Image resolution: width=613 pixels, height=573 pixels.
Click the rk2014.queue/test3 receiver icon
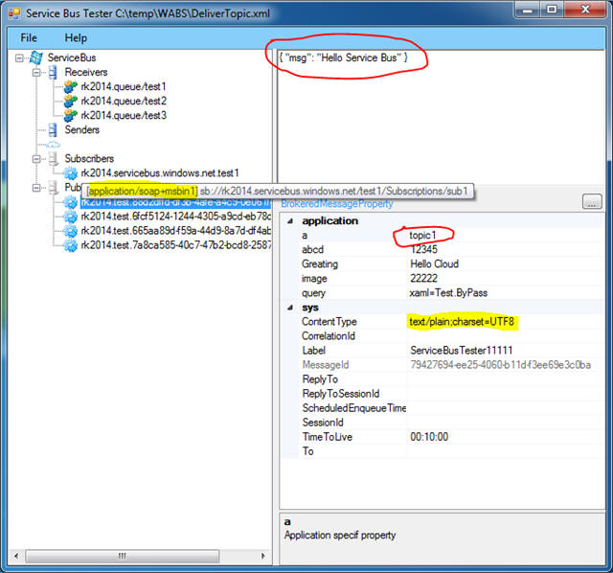[70, 115]
